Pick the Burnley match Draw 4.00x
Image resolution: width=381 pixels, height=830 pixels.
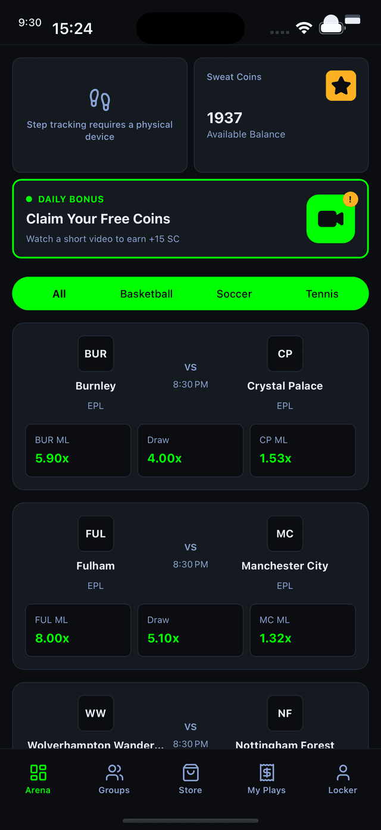(190, 451)
